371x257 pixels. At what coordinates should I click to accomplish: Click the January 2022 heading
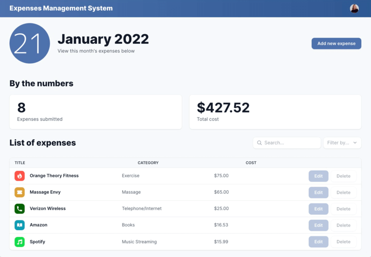(103, 39)
